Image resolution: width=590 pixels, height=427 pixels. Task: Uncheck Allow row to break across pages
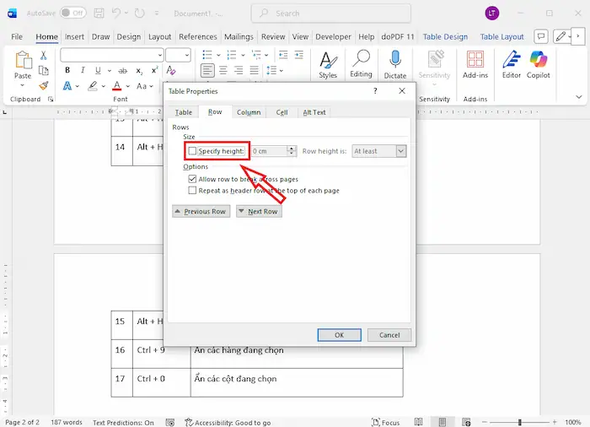click(x=193, y=180)
